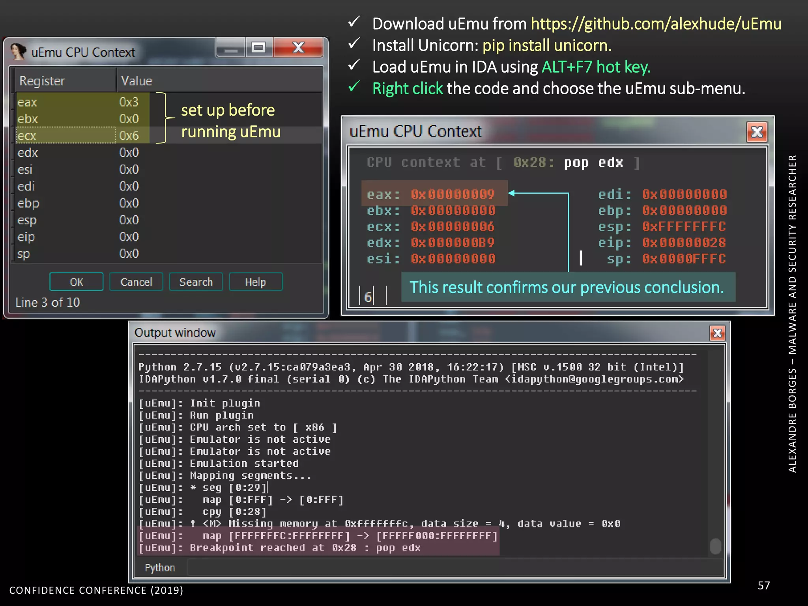Click the ecx value 0x6 cell
The height and width of the screenshot is (606, 808).
tap(129, 135)
